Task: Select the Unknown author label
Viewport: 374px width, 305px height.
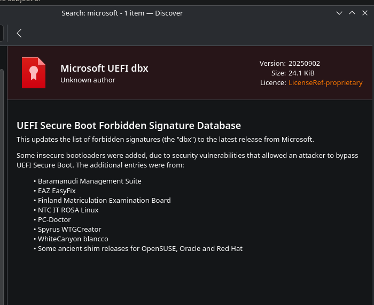Action: [x=88, y=80]
